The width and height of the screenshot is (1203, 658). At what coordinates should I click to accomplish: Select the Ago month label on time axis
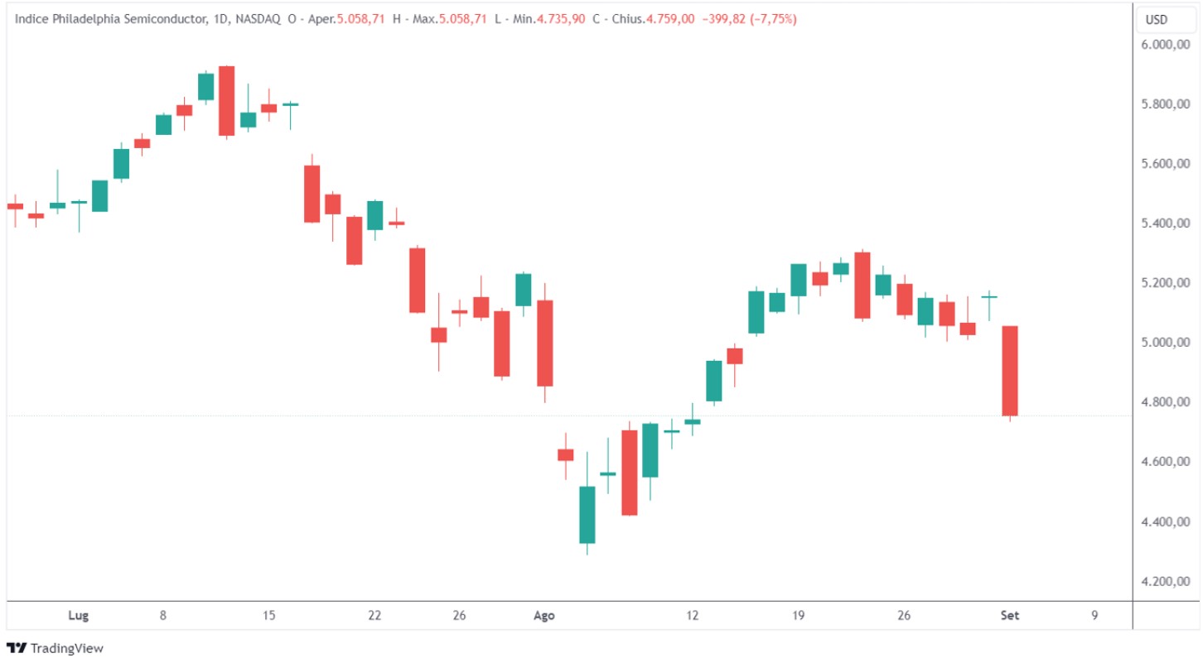pyautogui.click(x=544, y=616)
